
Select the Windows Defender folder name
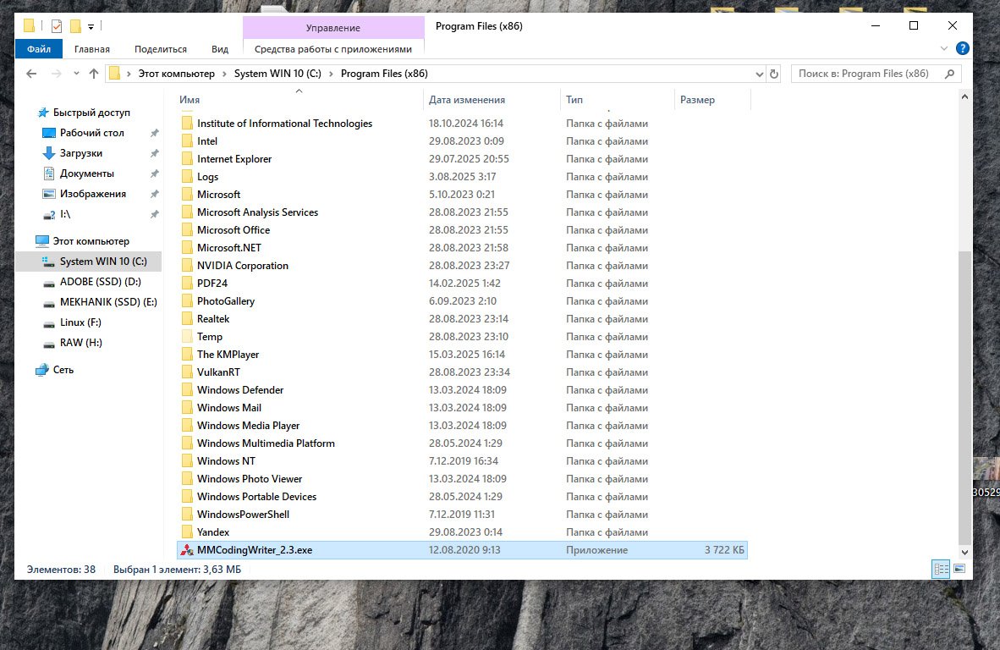(x=240, y=390)
